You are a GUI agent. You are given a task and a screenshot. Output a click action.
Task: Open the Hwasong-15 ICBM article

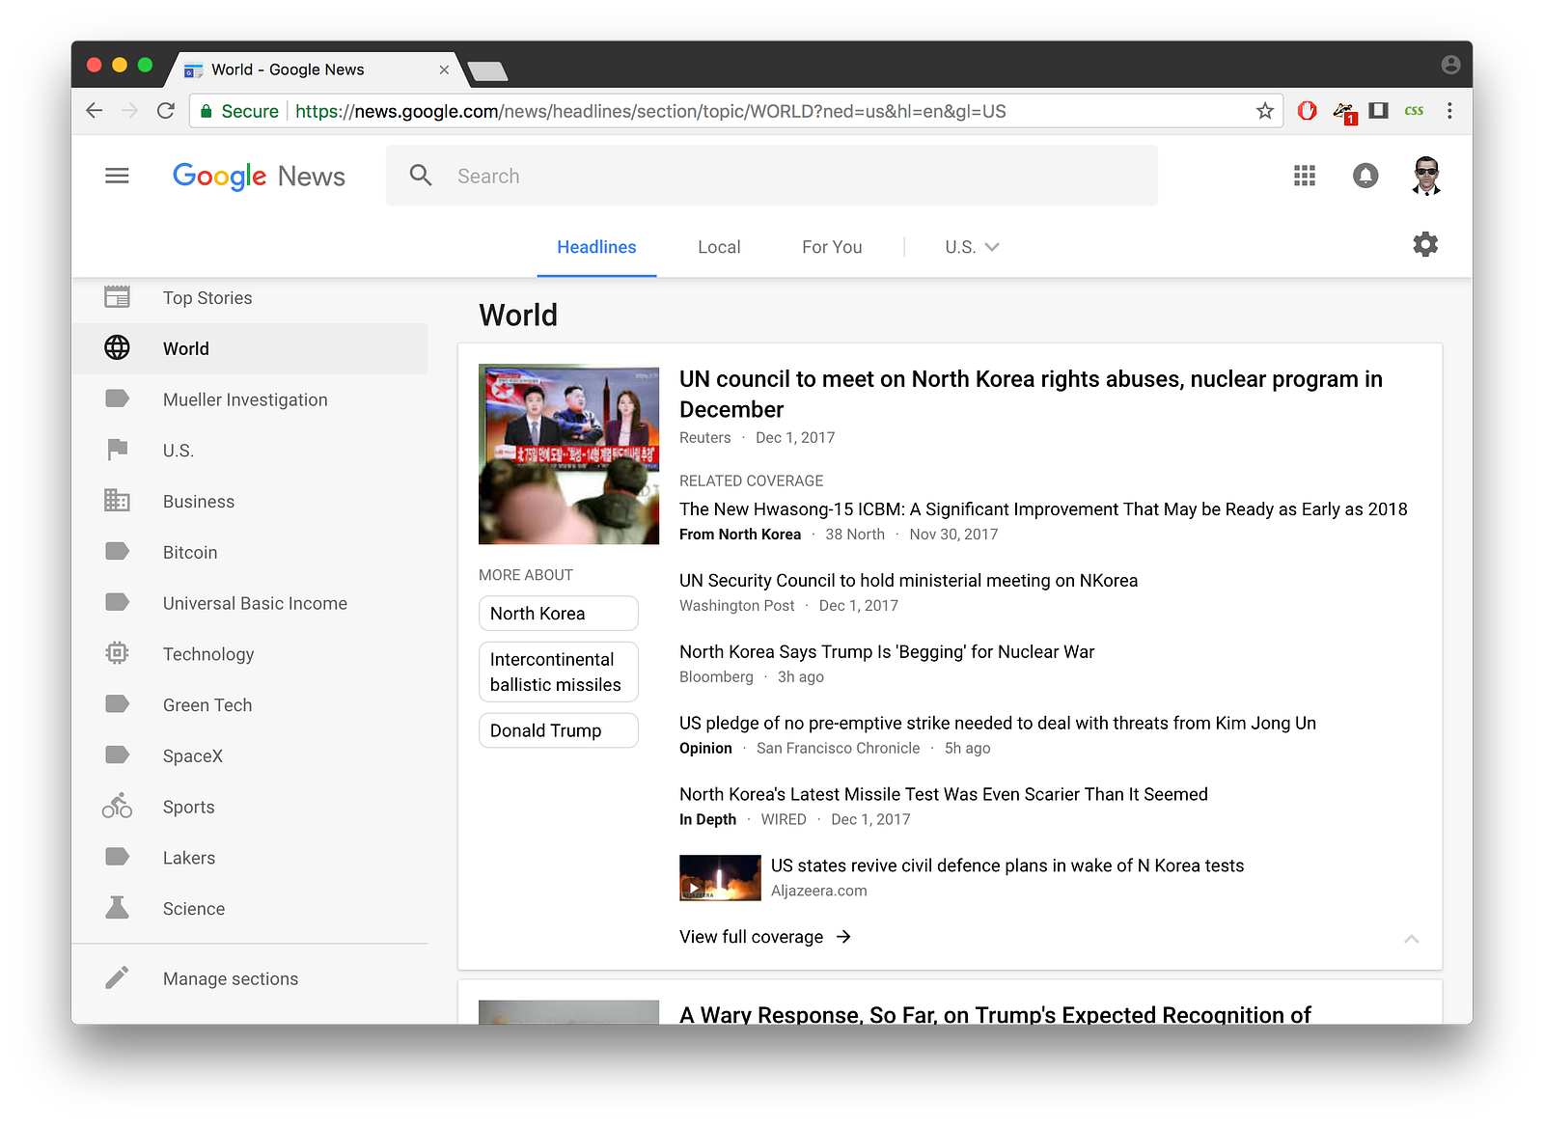pyautogui.click(x=1043, y=509)
